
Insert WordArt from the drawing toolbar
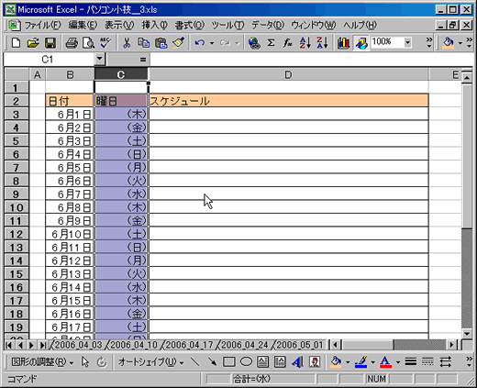[x=297, y=362]
